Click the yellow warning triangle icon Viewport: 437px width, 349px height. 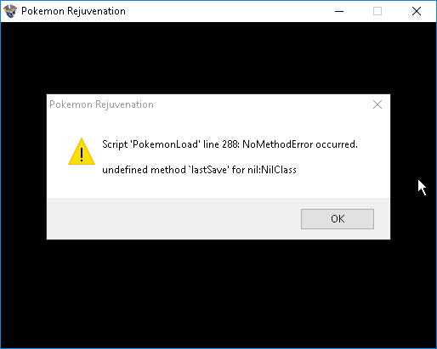click(82, 151)
